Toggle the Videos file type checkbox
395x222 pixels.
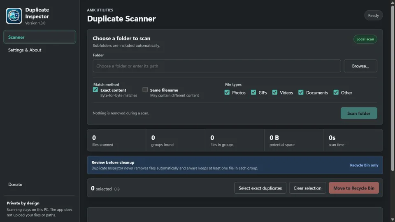tap(274, 92)
